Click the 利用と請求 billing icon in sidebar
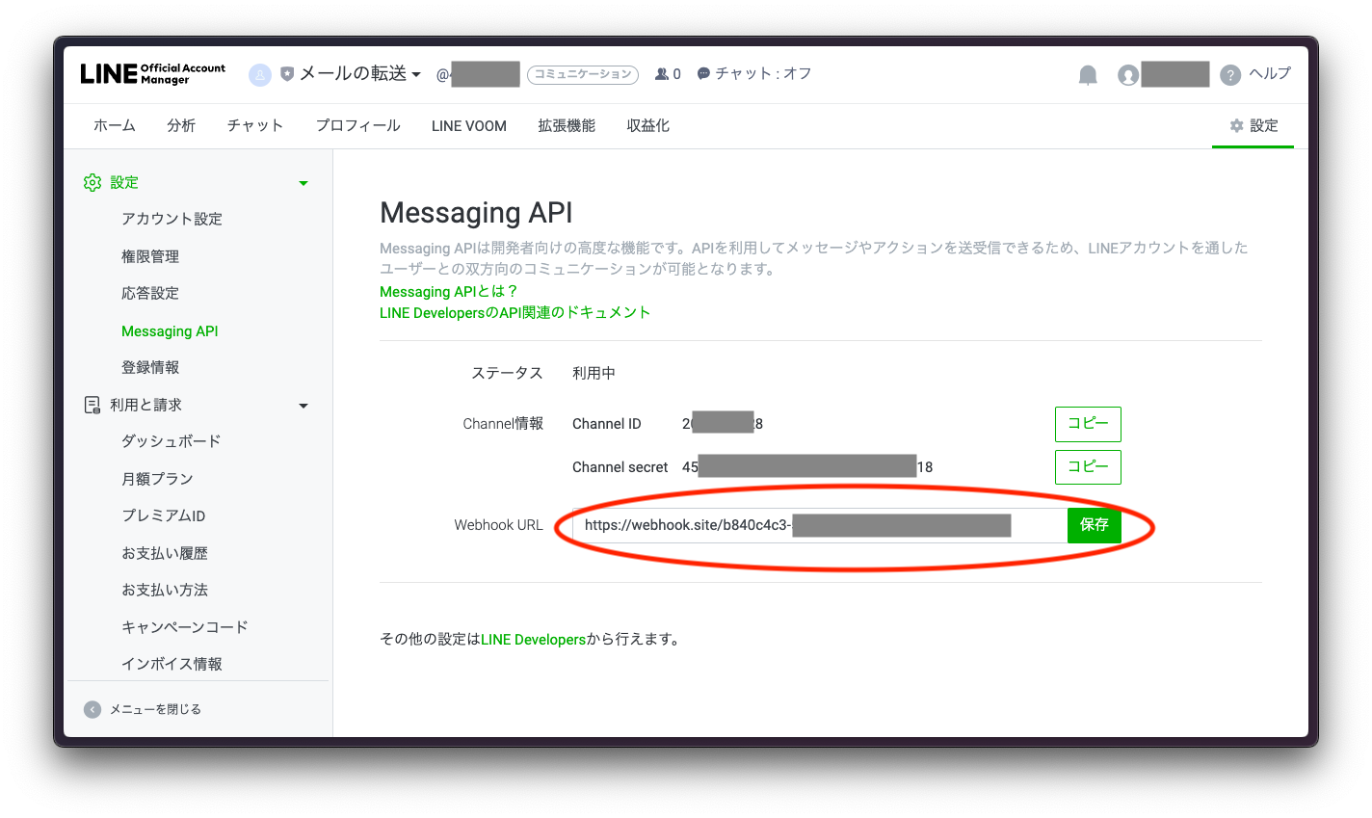 point(92,405)
